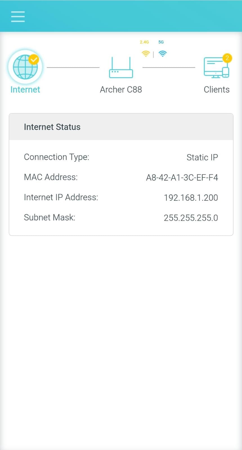This screenshot has height=450, width=242.
Task: Open the hamburger menu
Action: coord(18,17)
